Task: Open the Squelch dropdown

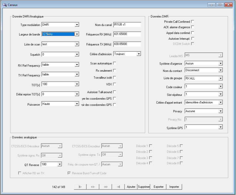Action: (x=77, y=54)
